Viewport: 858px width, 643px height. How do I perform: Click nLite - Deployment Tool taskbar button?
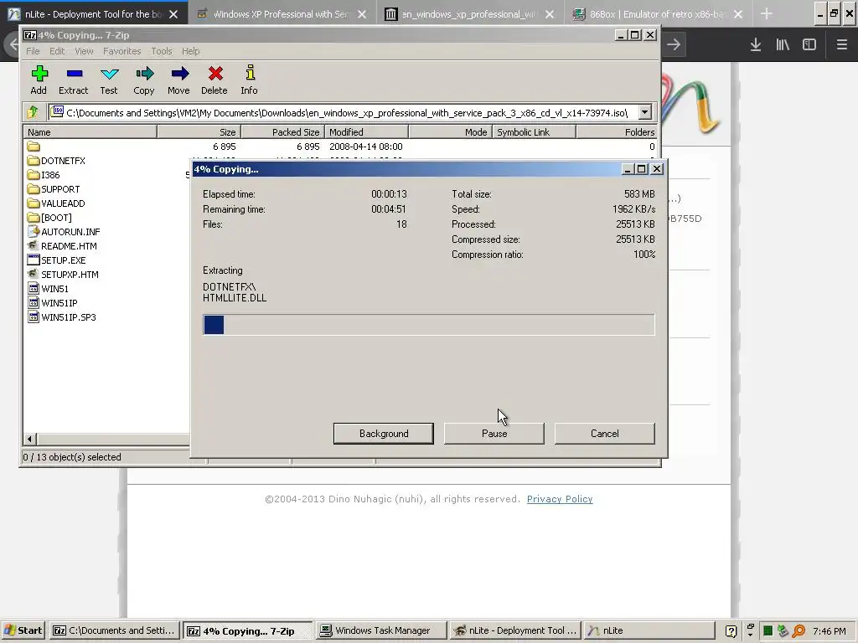[515, 631]
